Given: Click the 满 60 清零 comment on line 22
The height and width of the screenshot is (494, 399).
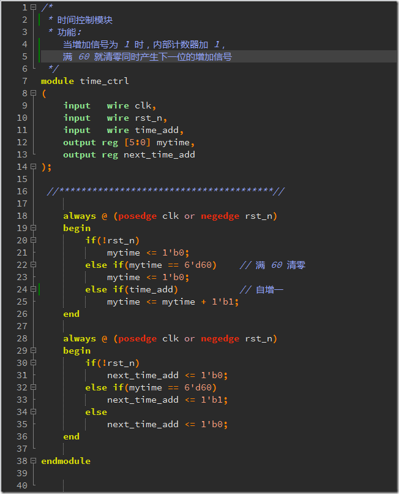Looking at the screenshot, I should tap(272, 265).
